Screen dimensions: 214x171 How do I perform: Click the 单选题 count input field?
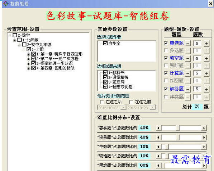(x=197, y=44)
